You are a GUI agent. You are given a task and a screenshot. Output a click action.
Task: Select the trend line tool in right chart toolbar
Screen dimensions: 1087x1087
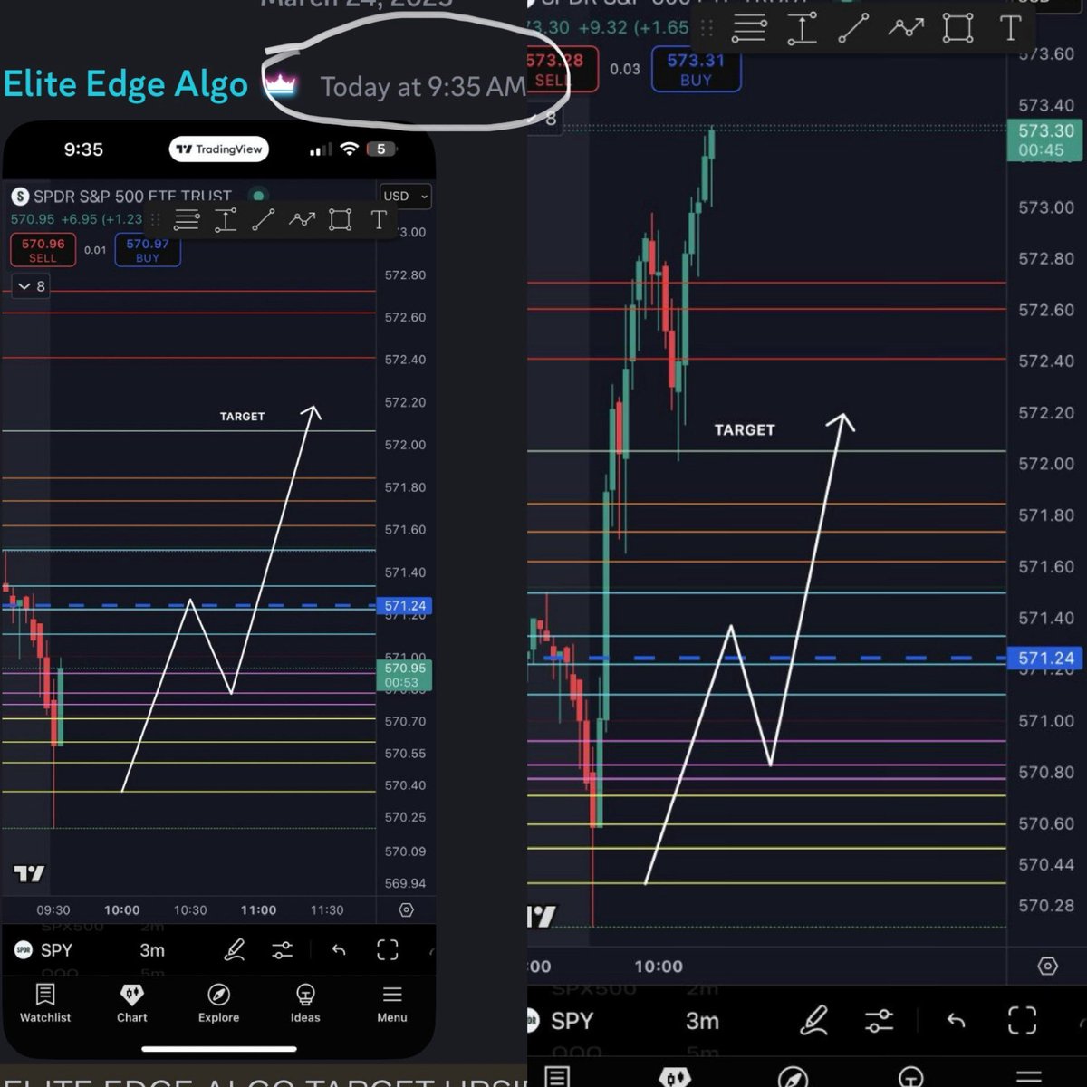point(853,29)
